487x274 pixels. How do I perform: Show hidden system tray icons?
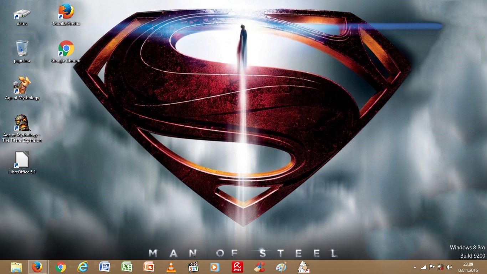[415, 267]
